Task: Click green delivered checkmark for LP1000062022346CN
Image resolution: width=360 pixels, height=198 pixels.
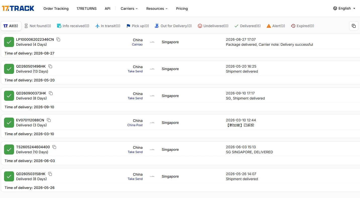Action: click(9, 42)
